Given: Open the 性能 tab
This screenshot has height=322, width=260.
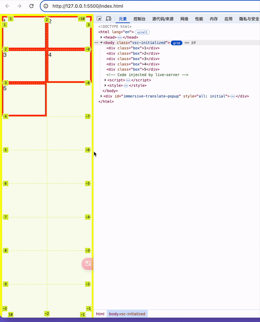Looking at the screenshot, I should click(199, 19).
